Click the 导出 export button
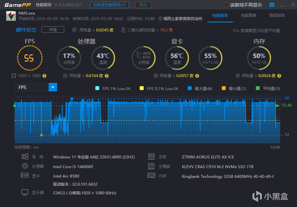Screen dimensions: 297x207 143,5
